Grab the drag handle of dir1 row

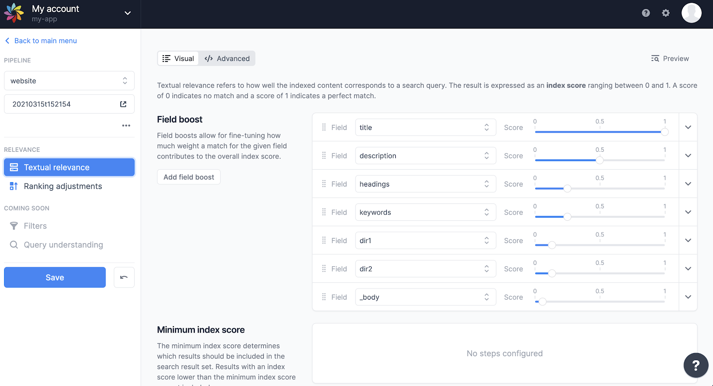324,240
